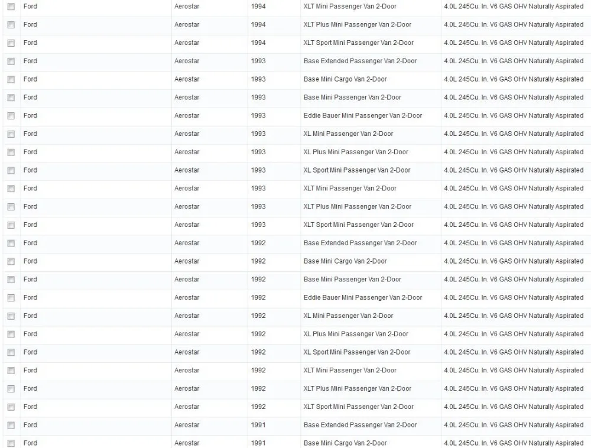Tick the 1993 Base Mini Cargo Van checkbox

[11, 79]
